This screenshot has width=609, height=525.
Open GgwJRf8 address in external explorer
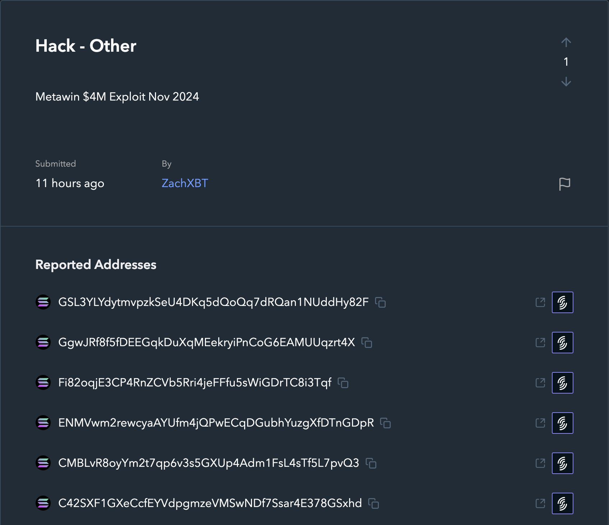(x=540, y=343)
